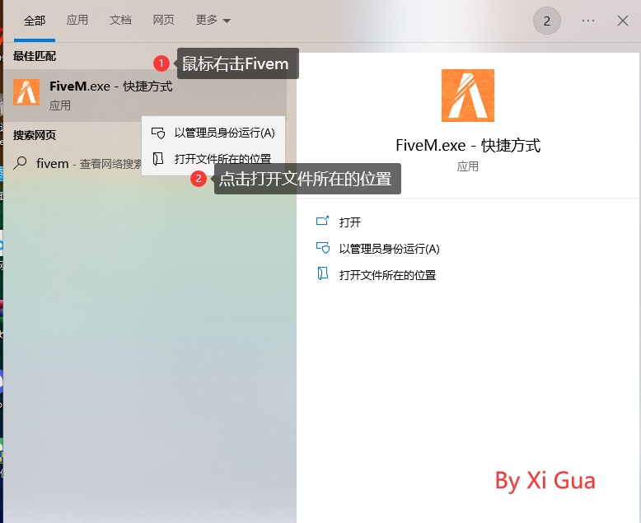Image resolution: width=641 pixels, height=523 pixels.
Task: Close the search panel with X
Action: (x=623, y=21)
